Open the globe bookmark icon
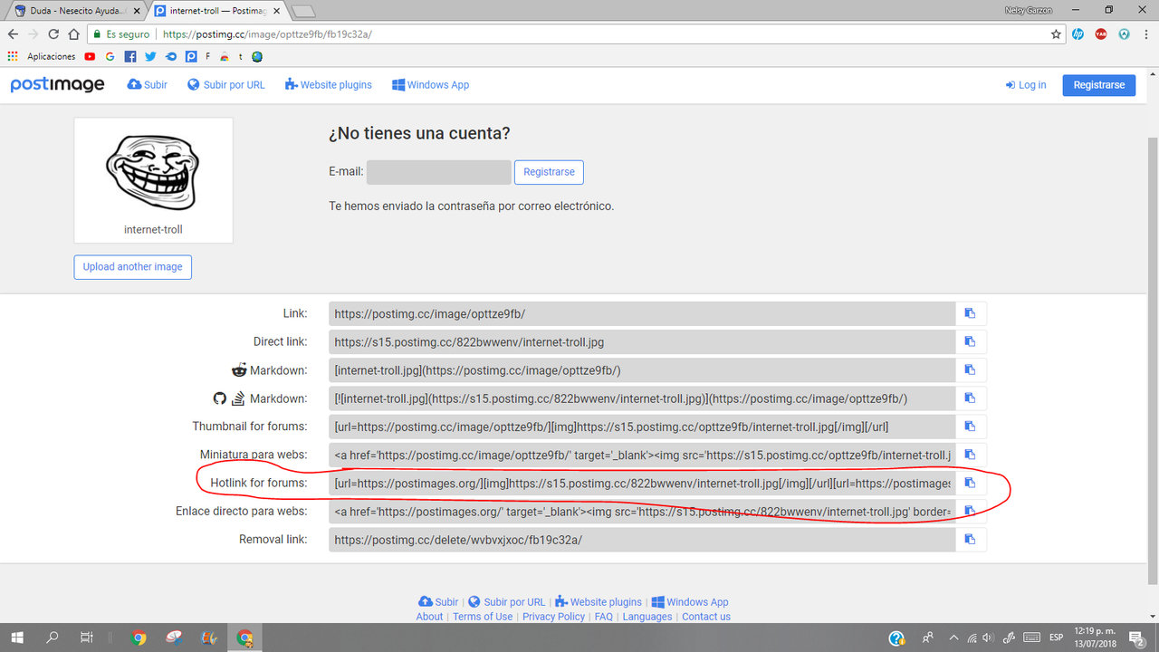This screenshot has height=652, width=1159. [x=257, y=56]
